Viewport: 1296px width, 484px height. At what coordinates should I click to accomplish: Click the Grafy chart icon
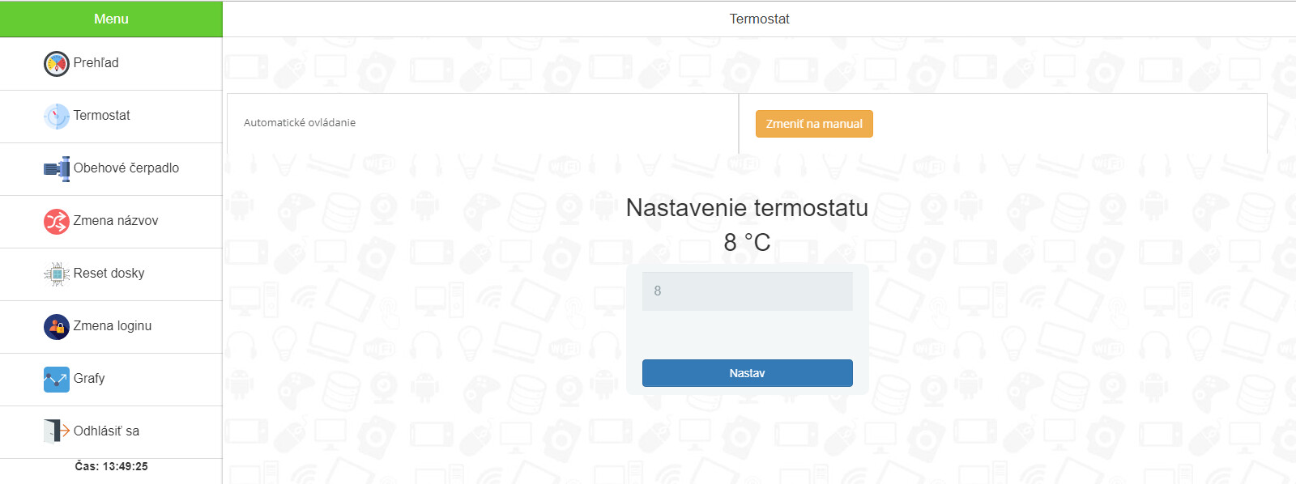click(x=57, y=379)
